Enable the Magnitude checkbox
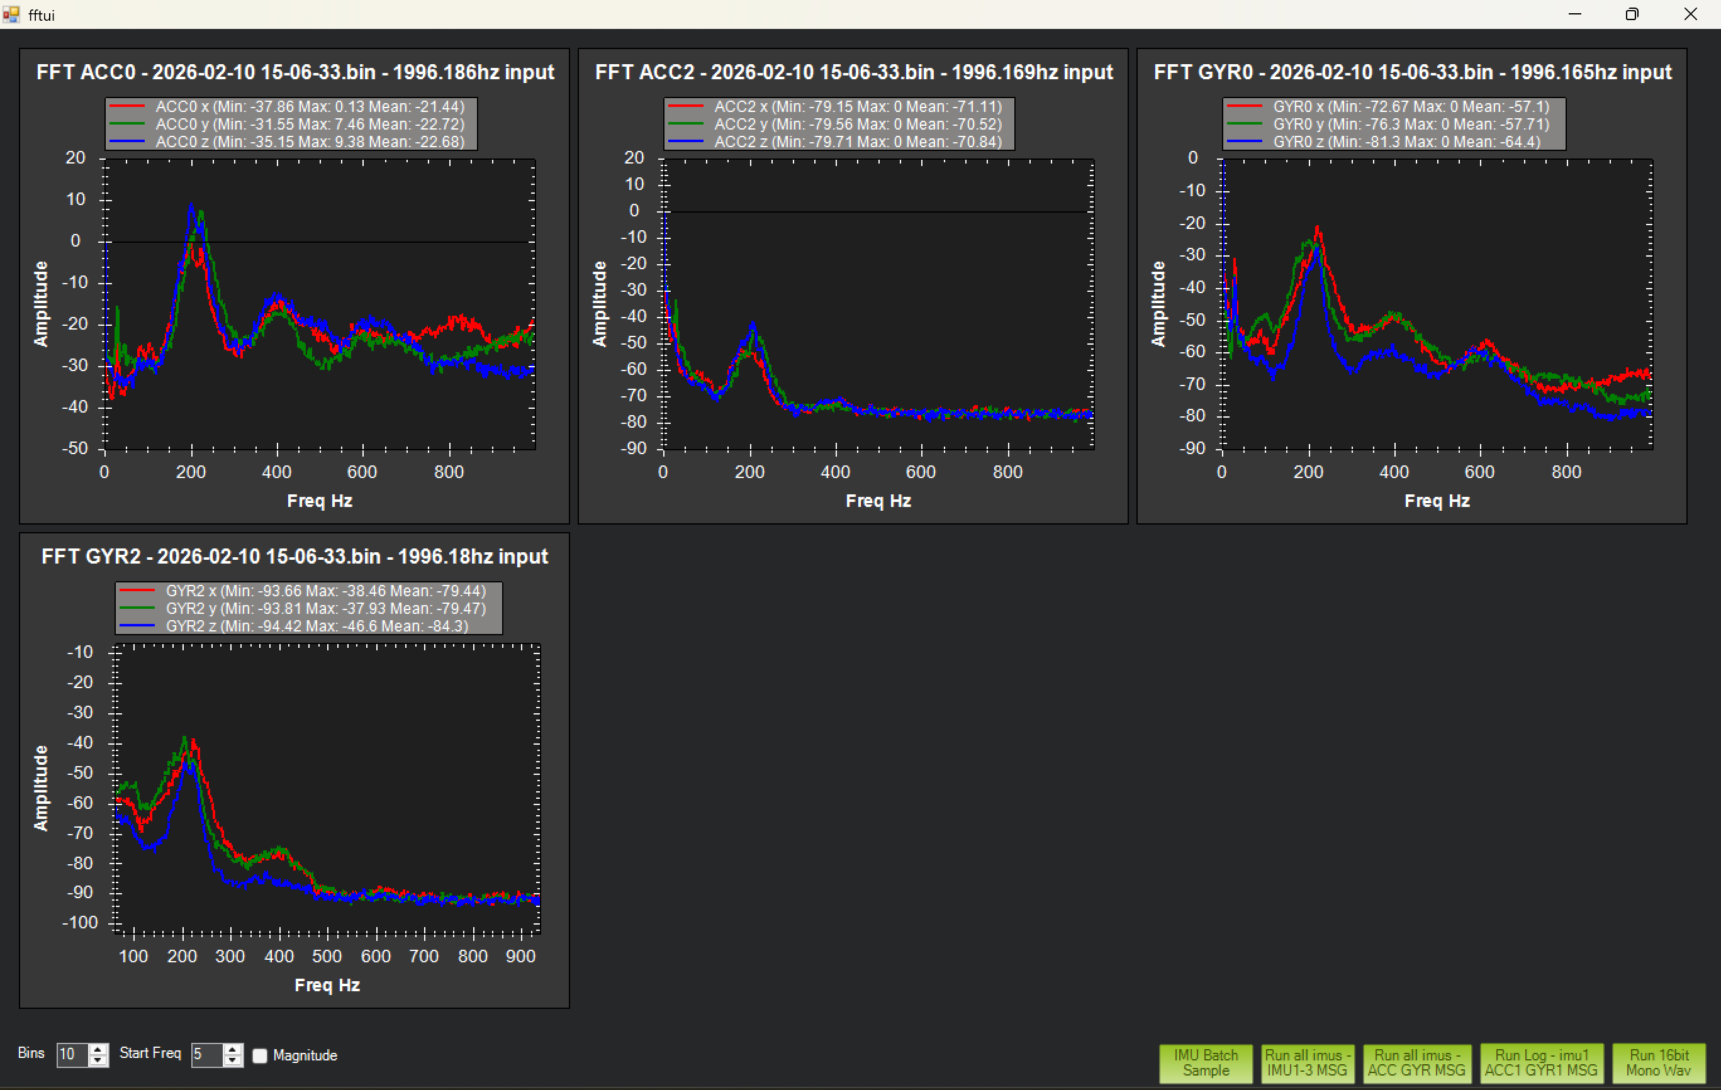 click(x=260, y=1055)
